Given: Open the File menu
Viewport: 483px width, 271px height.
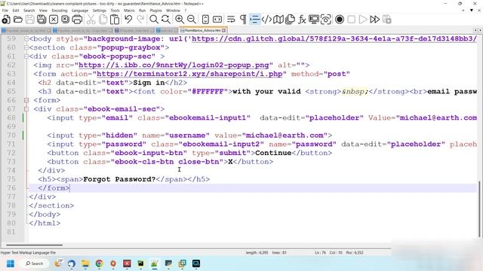Looking at the screenshot, I should click(5, 11).
